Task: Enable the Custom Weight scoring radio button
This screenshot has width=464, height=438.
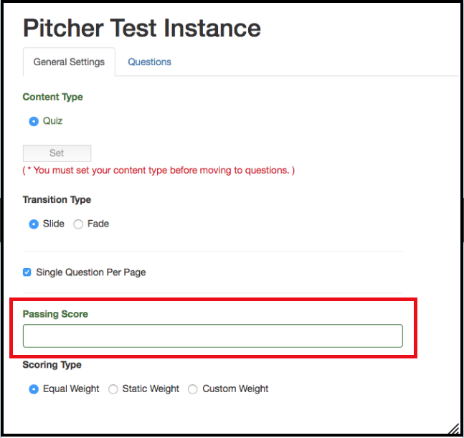Action: (x=193, y=389)
